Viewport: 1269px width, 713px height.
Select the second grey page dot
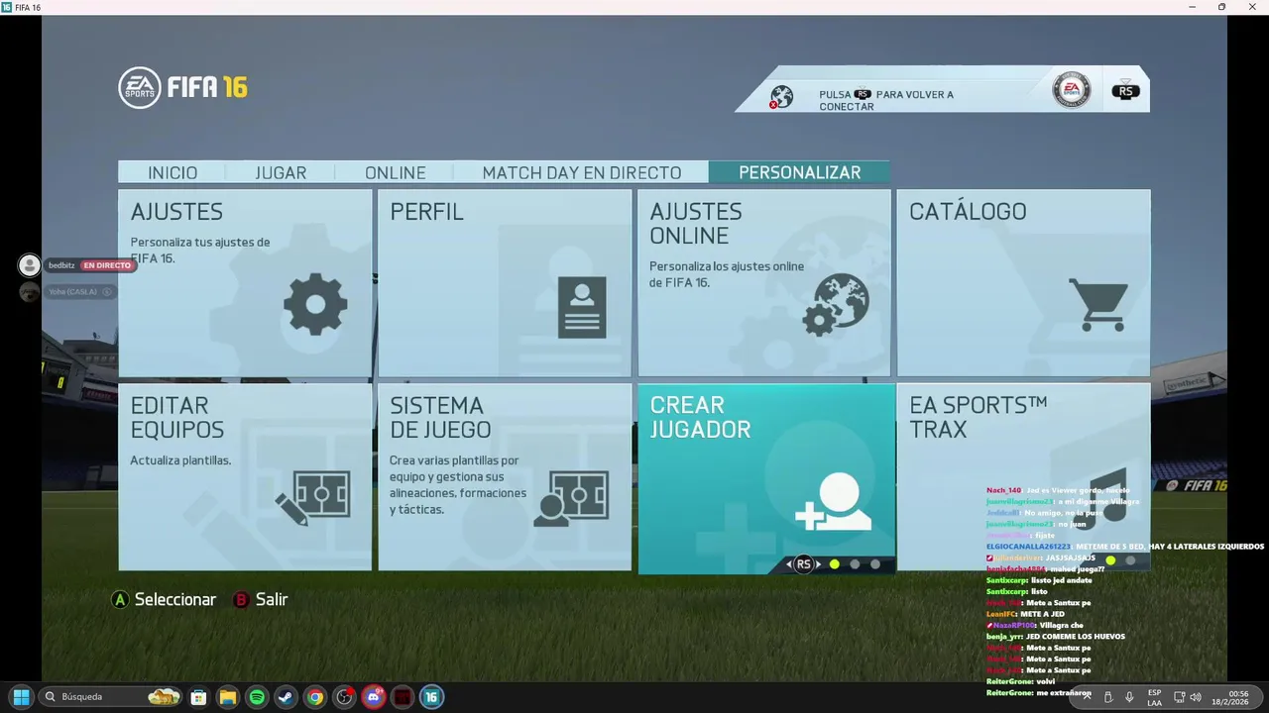pyautogui.click(x=855, y=564)
